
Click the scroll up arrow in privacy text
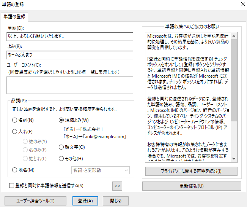pos(234,36)
